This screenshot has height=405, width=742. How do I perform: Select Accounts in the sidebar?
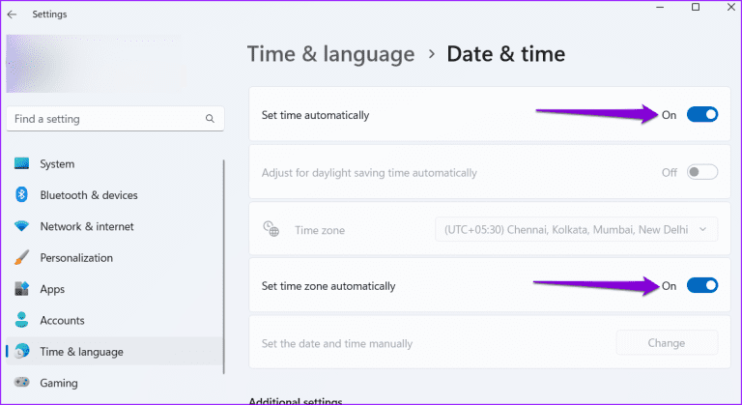point(62,320)
